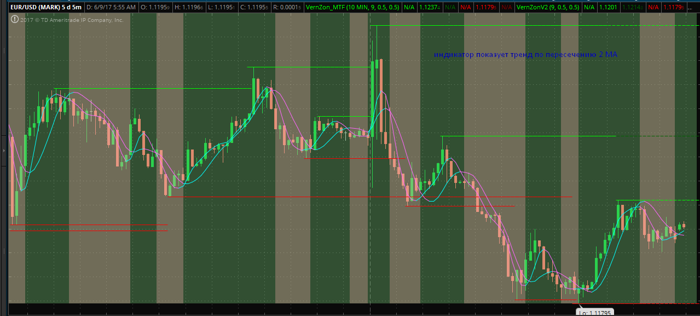Click the H: high price value in header

(x=189, y=7)
